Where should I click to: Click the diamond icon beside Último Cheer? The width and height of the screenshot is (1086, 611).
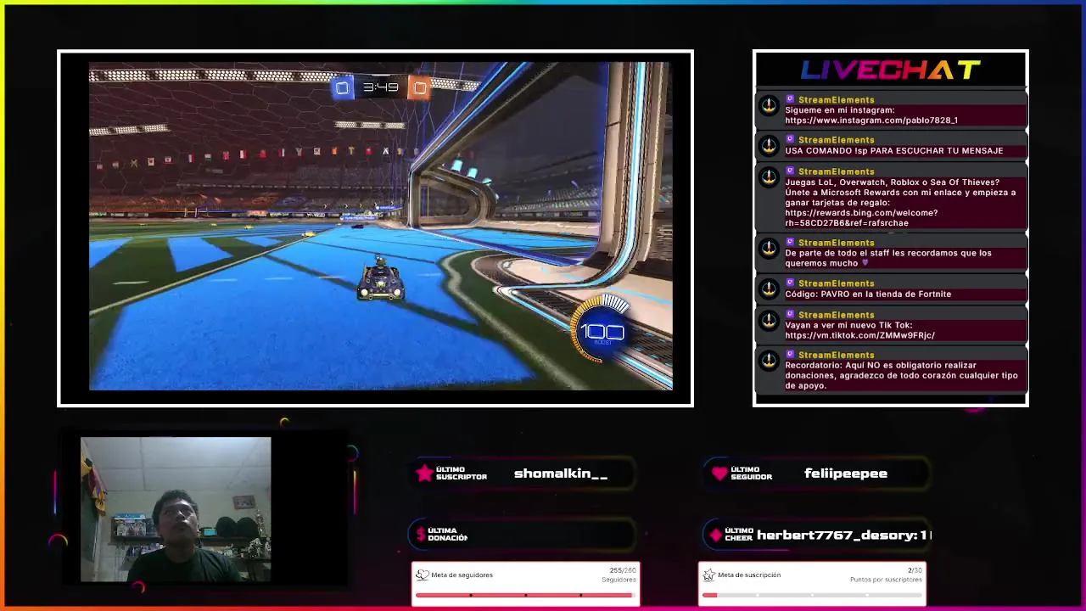coord(716,535)
